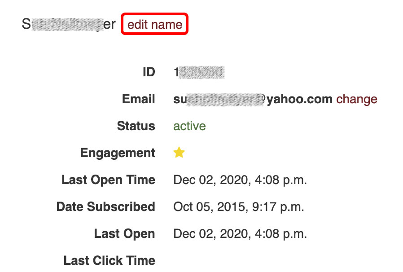
Task: Click the 'Engagement' label
Action: [x=117, y=153]
